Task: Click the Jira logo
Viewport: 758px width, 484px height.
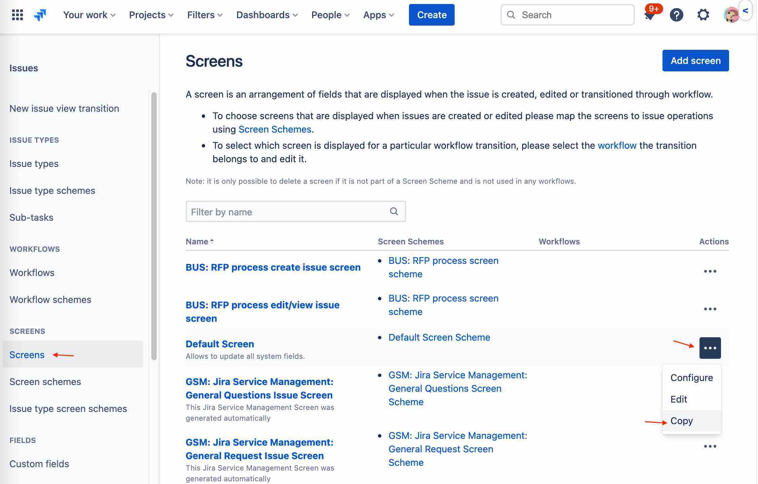Action: click(x=40, y=15)
